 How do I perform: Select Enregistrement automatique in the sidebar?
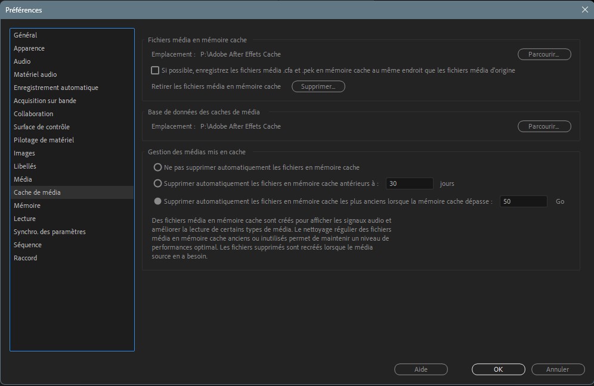56,88
